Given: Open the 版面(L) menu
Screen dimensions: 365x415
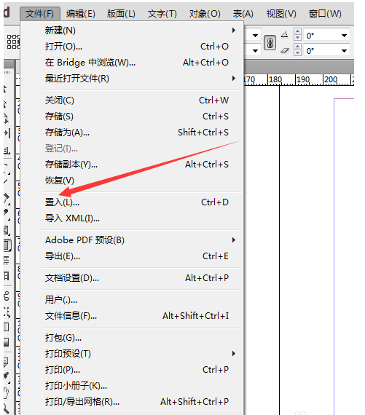Looking at the screenshot, I should click(122, 14).
